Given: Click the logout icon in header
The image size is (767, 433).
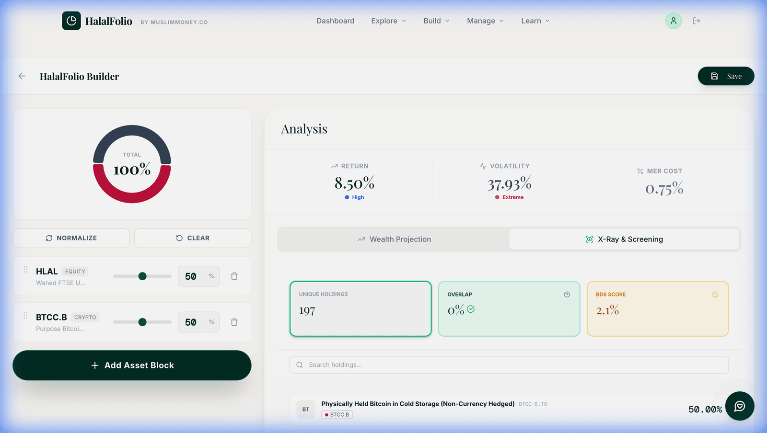Looking at the screenshot, I should click(697, 21).
